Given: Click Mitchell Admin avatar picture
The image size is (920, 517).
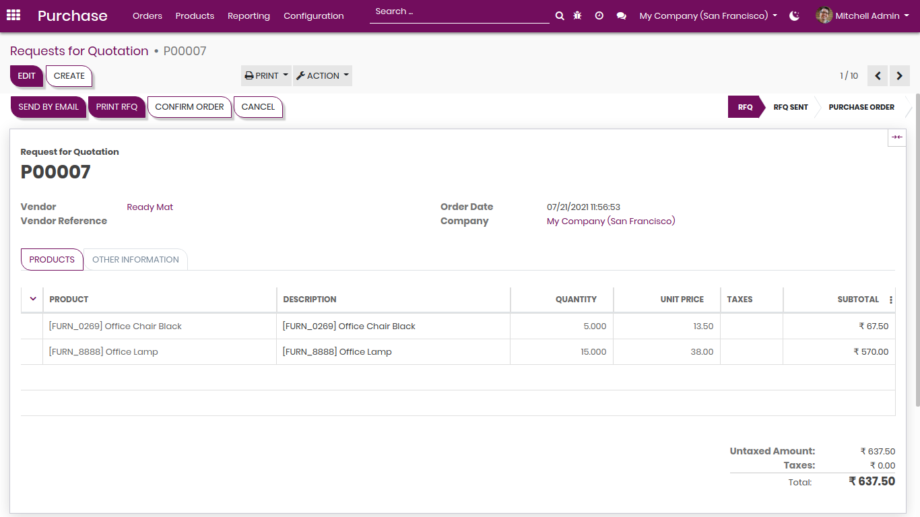Looking at the screenshot, I should point(824,15).
